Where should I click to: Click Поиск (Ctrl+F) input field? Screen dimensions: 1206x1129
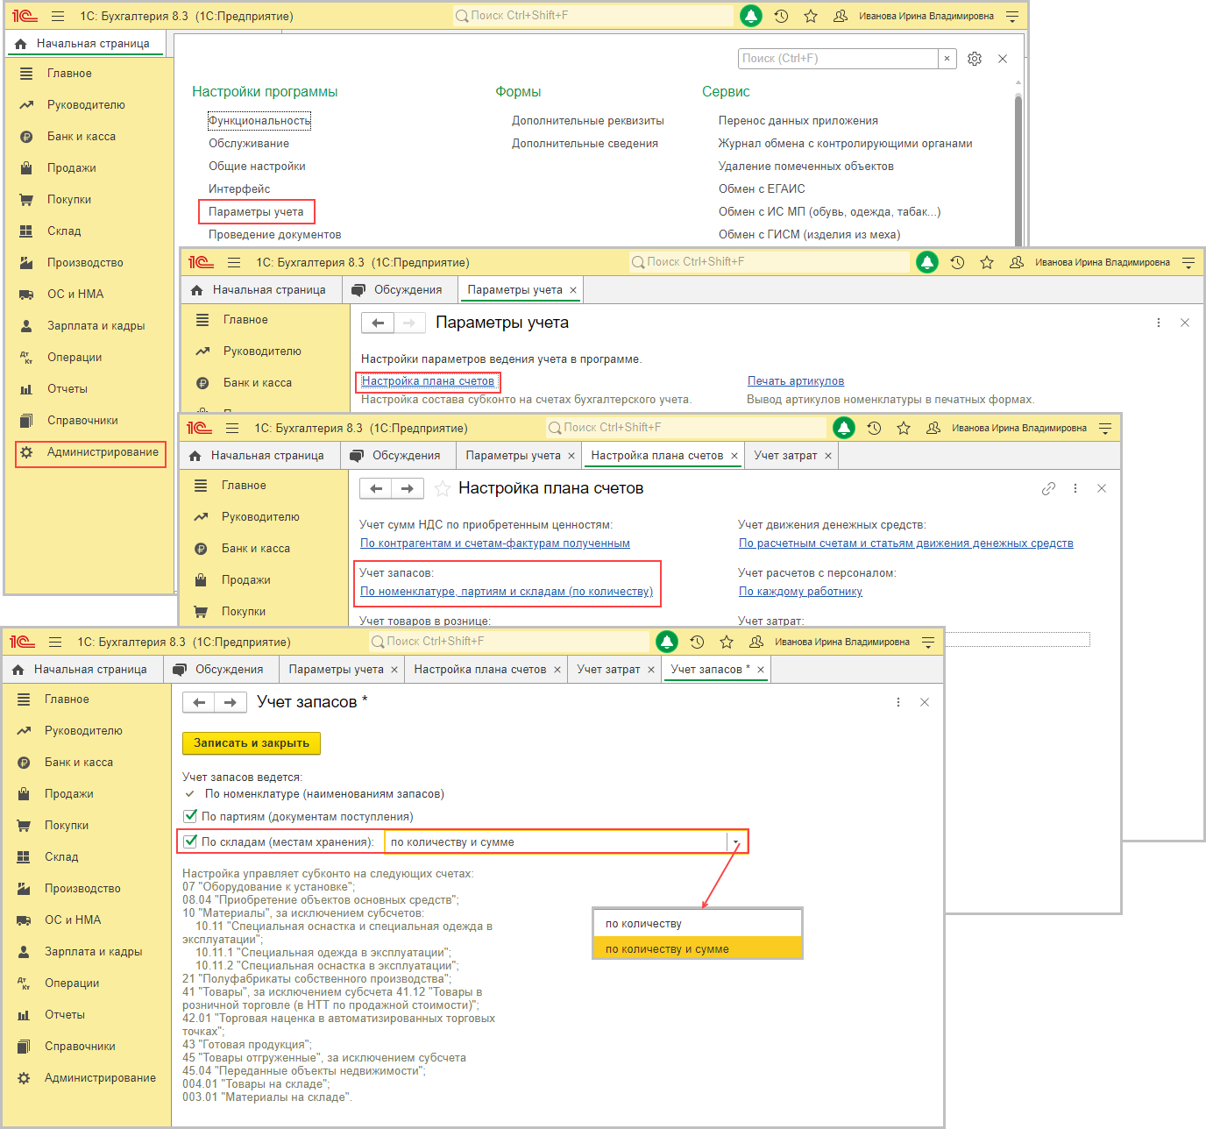click(838, 59)
